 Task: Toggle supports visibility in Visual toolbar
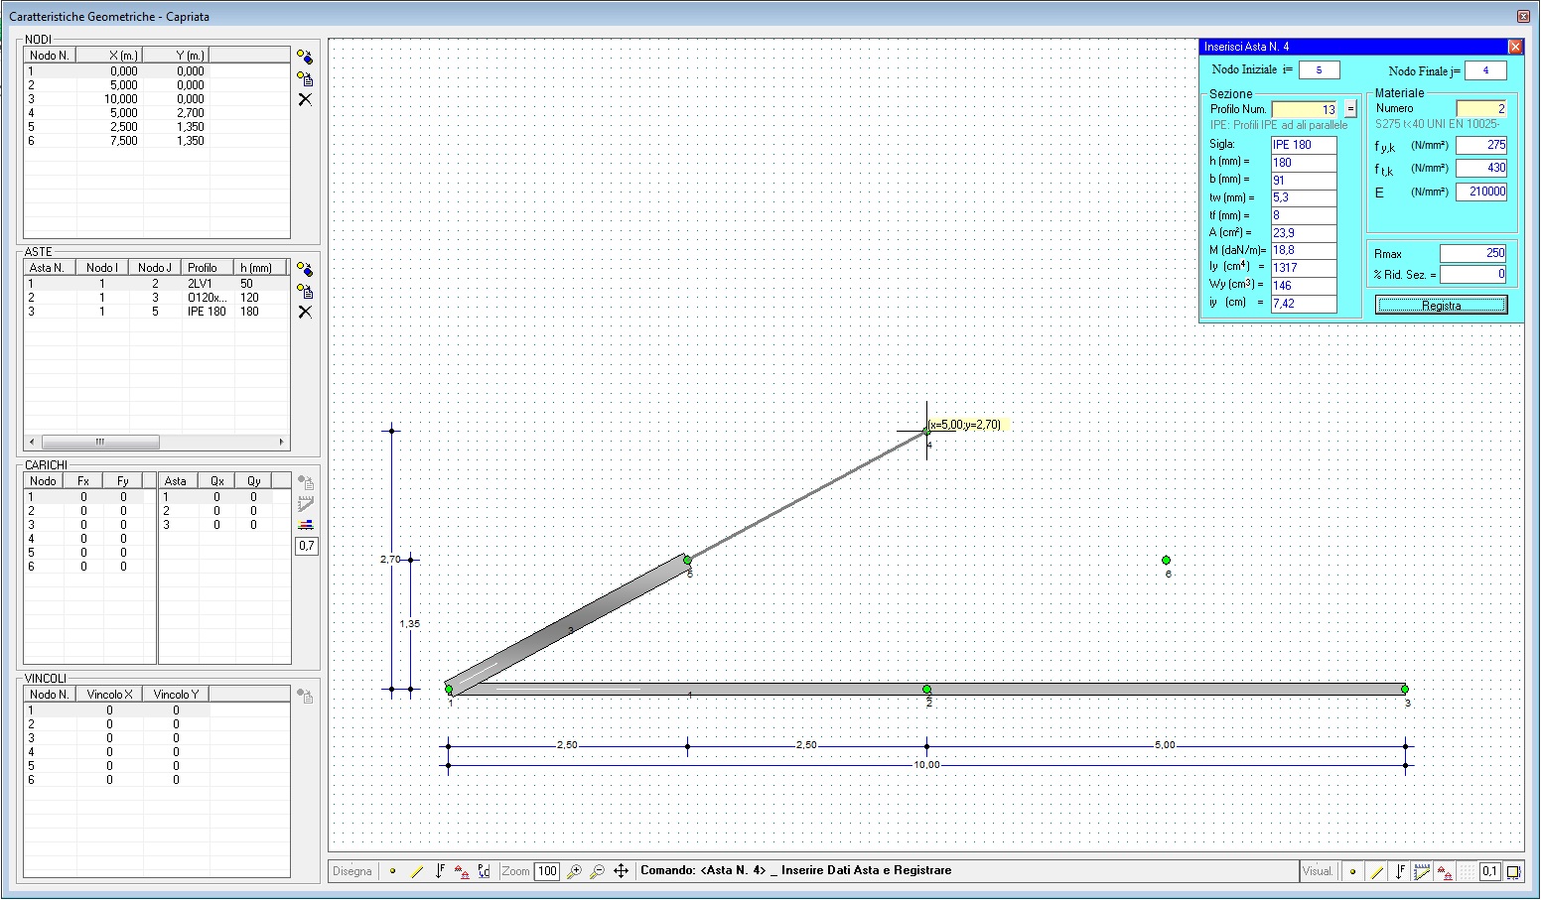(1445, 872)
